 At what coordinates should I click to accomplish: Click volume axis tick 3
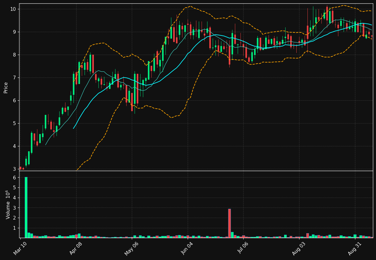[14, 208]
